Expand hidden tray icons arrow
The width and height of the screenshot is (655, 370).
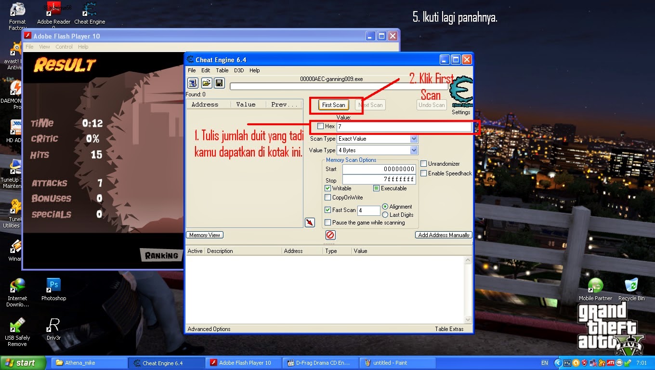point(558,363)
